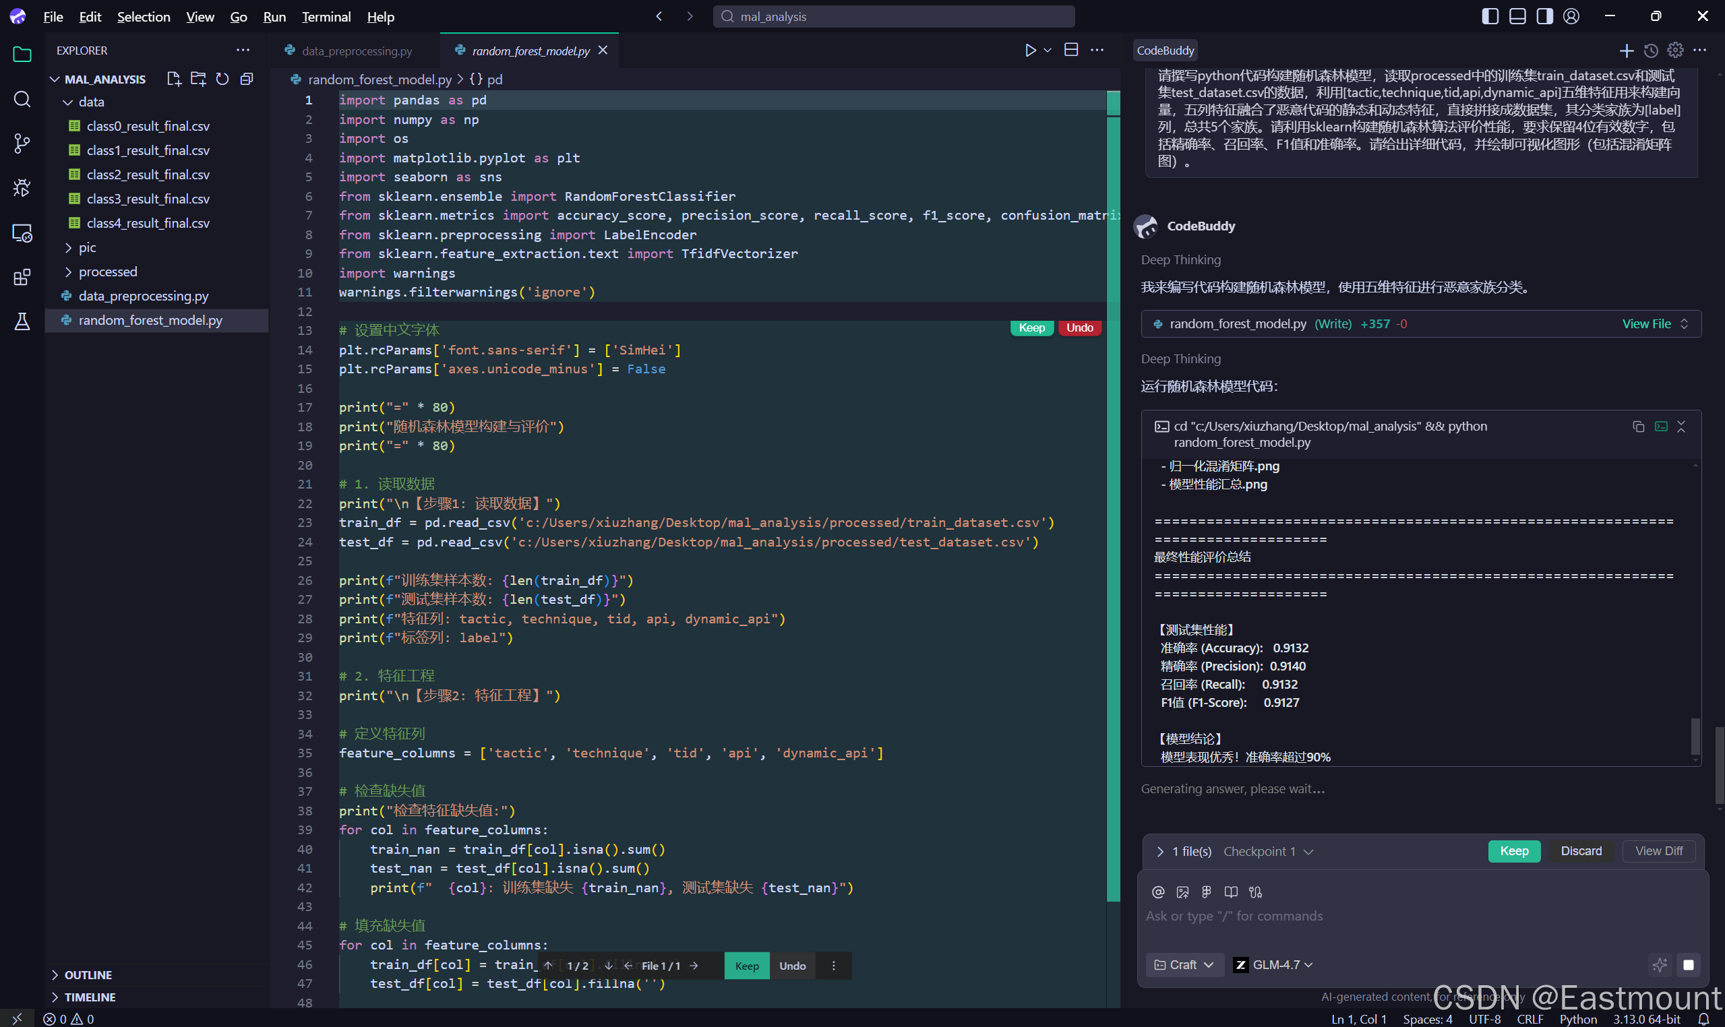The image size is (1725, 1027).
Task: Click the split editor icon
Action: click(1071, 50)
